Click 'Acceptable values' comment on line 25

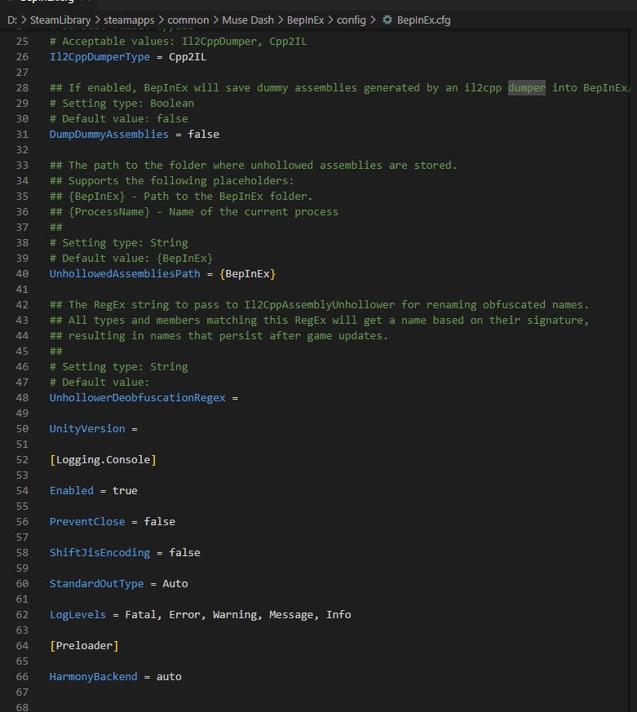(178, 42)
